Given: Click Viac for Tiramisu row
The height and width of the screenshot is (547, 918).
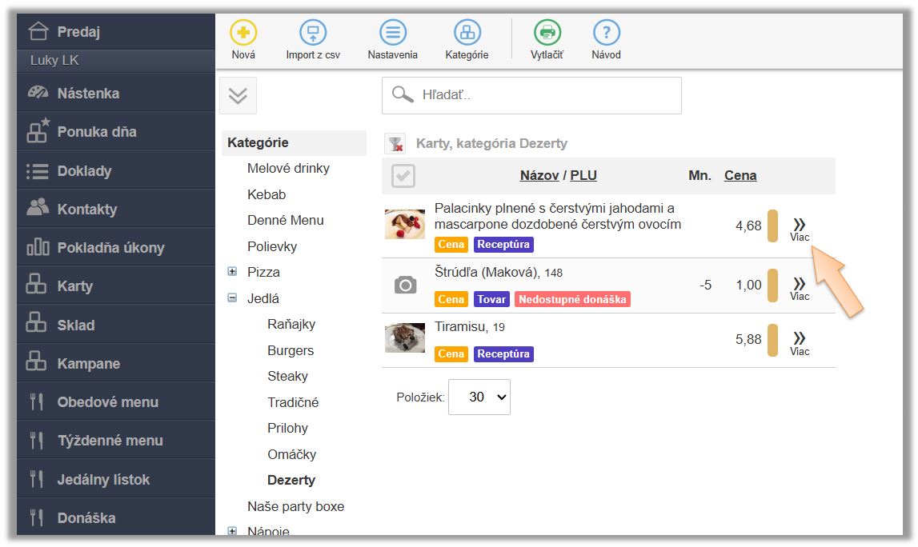Looking at the screenshot, I should (799, 343).
